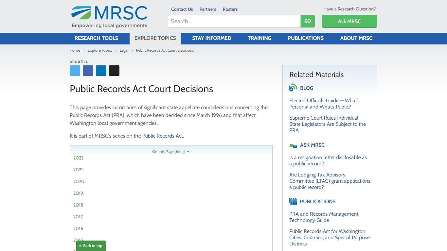The image size is (447, 251).
Task: Click the GO search button
Action: click(308, 21)
